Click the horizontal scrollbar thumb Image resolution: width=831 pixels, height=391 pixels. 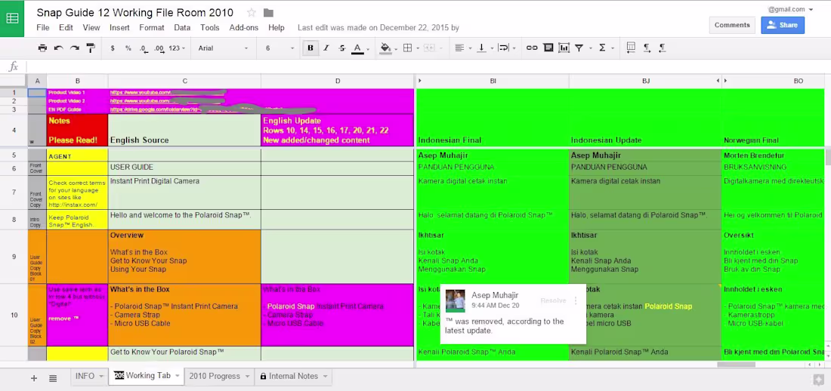736,365
